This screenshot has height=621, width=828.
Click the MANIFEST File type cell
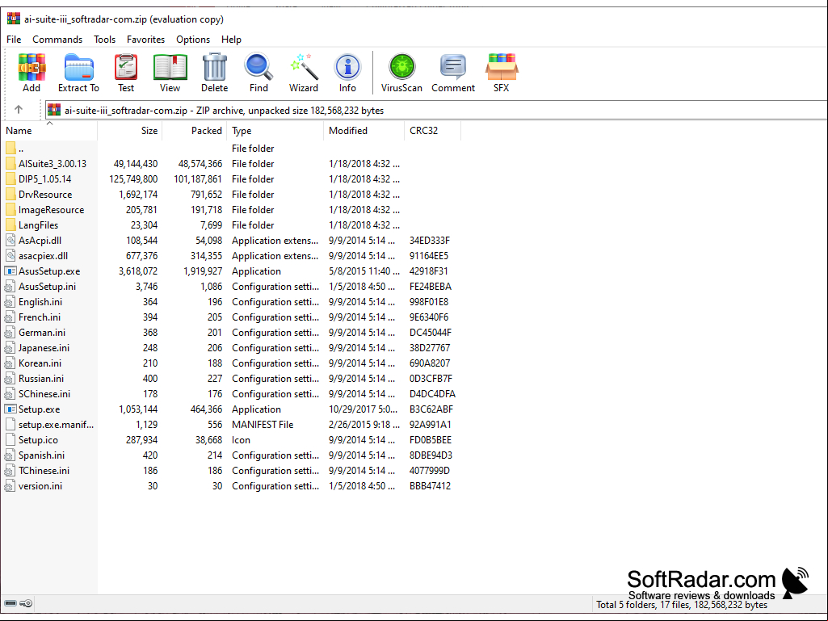click(263, 425)
